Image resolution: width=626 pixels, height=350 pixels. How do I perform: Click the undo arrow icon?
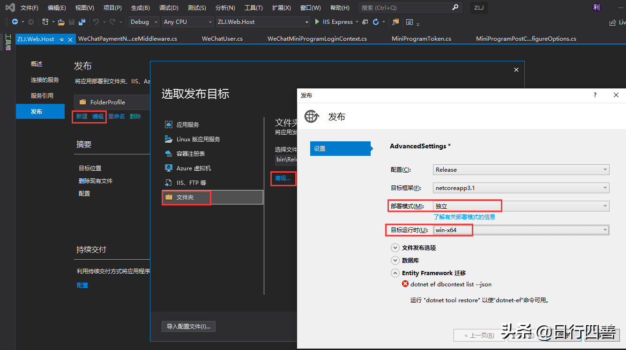tap(96, 22)
